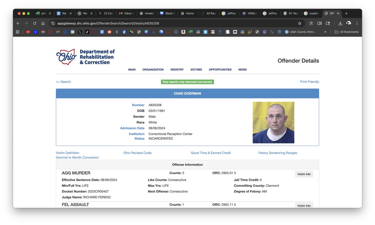Open reading mode book icon
This screenshot has width=375, height=225.
point(319,23)
